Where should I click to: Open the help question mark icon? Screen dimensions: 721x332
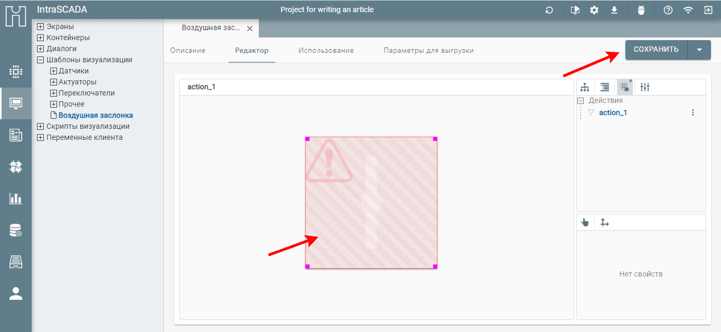point(668,10)
